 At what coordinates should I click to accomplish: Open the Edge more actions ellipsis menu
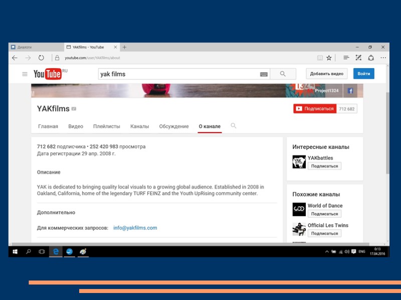pos(383,58)
